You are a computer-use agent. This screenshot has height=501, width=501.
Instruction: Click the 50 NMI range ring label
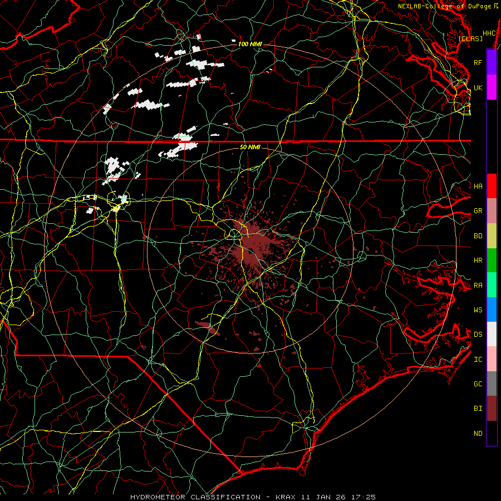[250, 147]
